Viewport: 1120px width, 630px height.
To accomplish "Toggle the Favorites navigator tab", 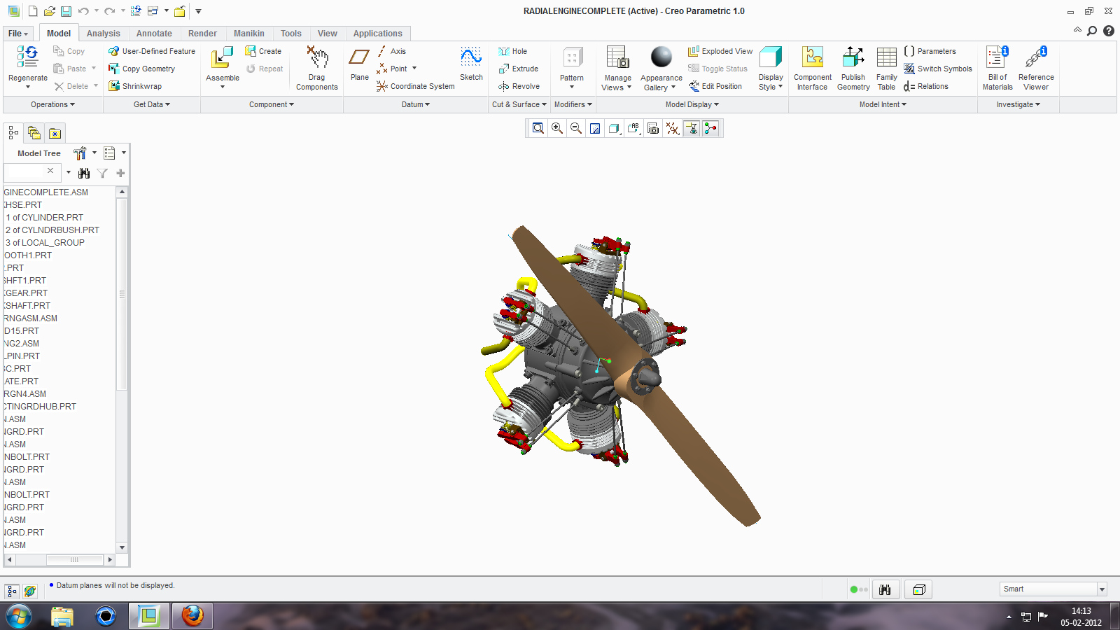I will click(55, 133).
